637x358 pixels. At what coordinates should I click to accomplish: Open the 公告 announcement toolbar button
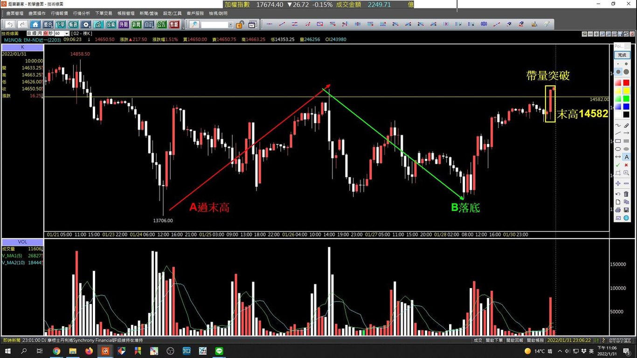[x=161, y=24]
